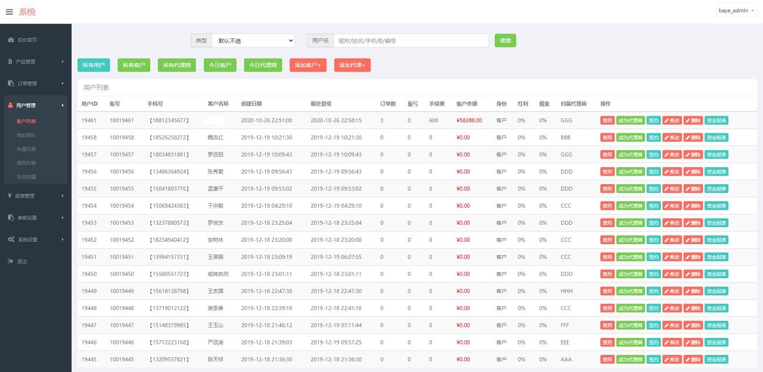The height and width of the screenshot is (372, 763).
Task: Click 修改 pencil button for 严远涛
Action: pos(672,342)
